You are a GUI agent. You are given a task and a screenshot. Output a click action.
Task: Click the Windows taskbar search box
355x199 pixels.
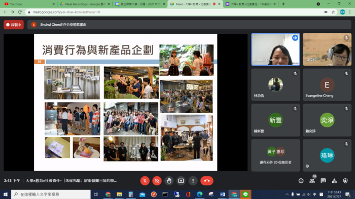(x=51, y=194)
